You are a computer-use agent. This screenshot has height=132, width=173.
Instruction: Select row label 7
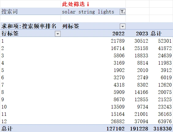click(2, 85)
